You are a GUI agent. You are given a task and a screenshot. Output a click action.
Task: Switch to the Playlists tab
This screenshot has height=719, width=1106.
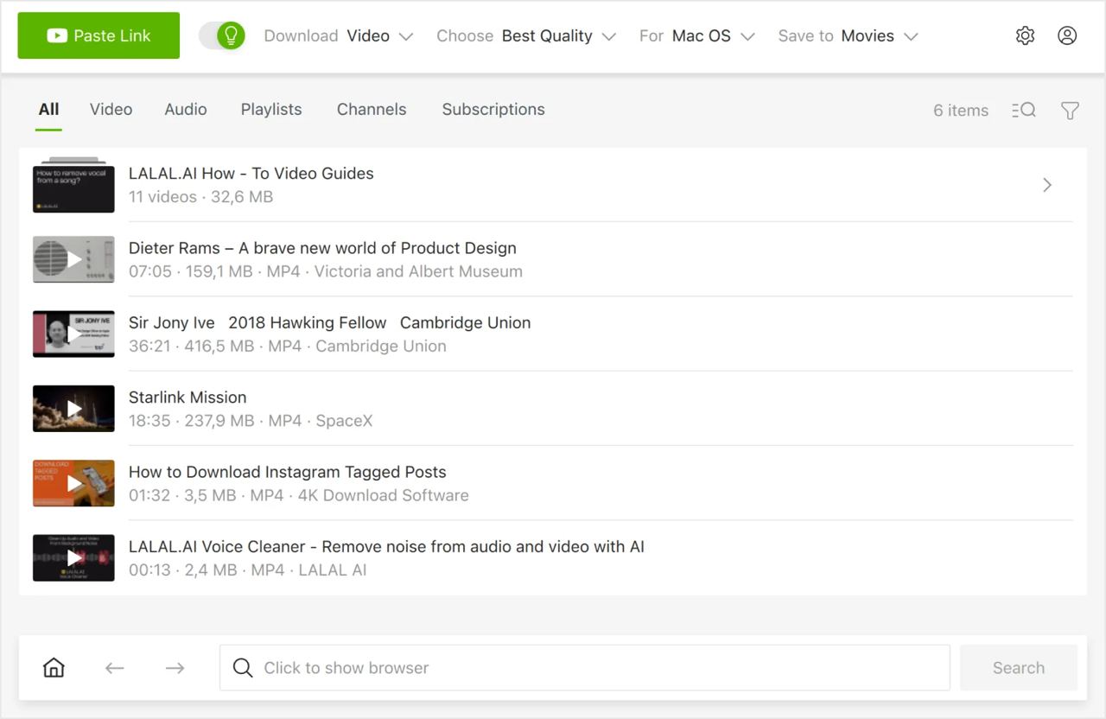coord(270,109)
